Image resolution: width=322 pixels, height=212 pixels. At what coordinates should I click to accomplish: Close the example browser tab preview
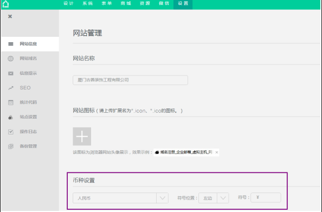tap(217, 152)
